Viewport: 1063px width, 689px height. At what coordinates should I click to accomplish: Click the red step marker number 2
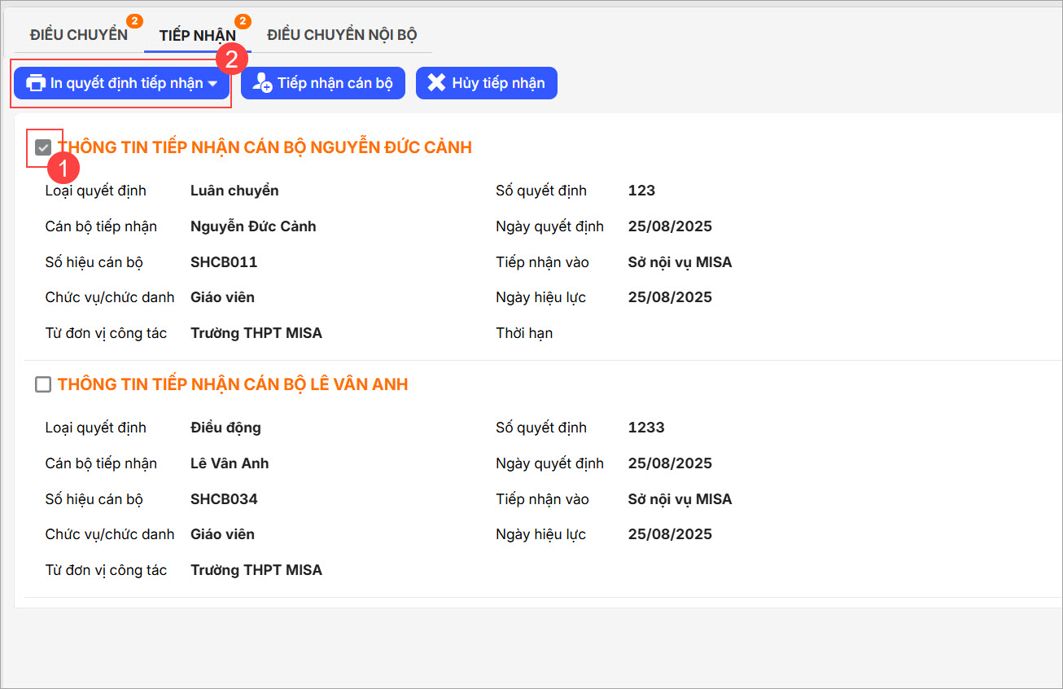point(231,59)
